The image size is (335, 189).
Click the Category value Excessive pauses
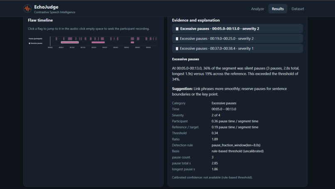click(x=224, y=103)
